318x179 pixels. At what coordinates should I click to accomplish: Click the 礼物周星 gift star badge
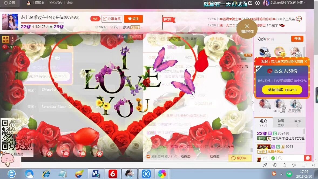pos(5,39)
